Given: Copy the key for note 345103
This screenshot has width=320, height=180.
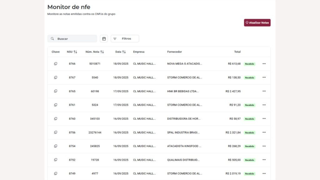Looking at the screenshot, I should click(x=56, y=118).
